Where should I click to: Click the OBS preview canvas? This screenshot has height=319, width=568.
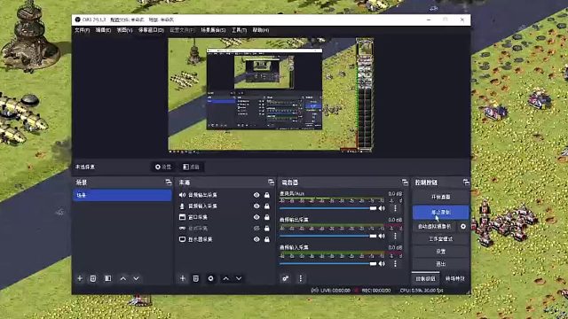(271, 94)
